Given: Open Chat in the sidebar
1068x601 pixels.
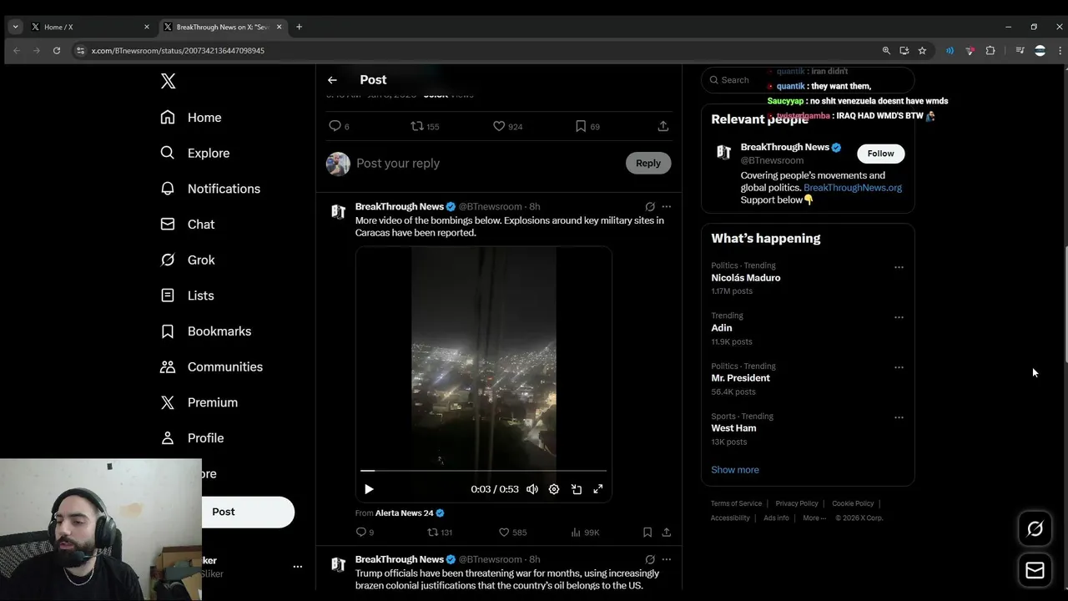Looking at the screenshot, I should pos(188,225).
